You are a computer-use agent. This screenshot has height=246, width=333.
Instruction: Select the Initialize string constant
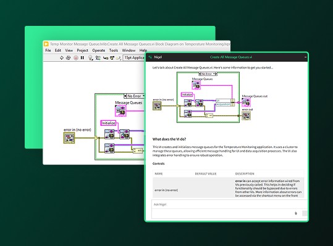(x=108, y=123)
